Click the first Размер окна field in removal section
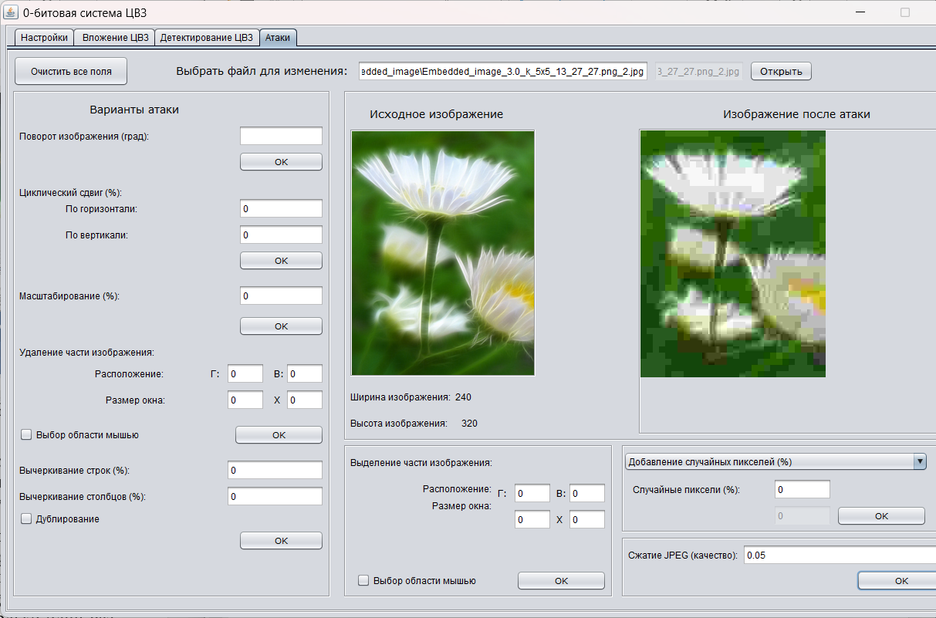The height and width of the screenshot is (618, 936). pos(245,400)
